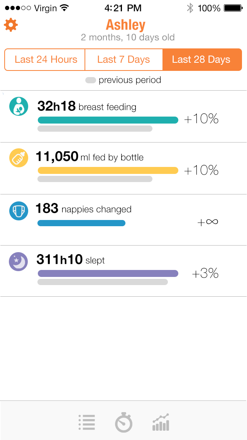
Task: Click the teal breast feeding progress bar
Action: click(108, 120)
